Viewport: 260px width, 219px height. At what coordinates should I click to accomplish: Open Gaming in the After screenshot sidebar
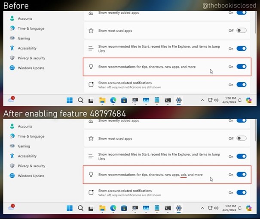click(20, 146)
